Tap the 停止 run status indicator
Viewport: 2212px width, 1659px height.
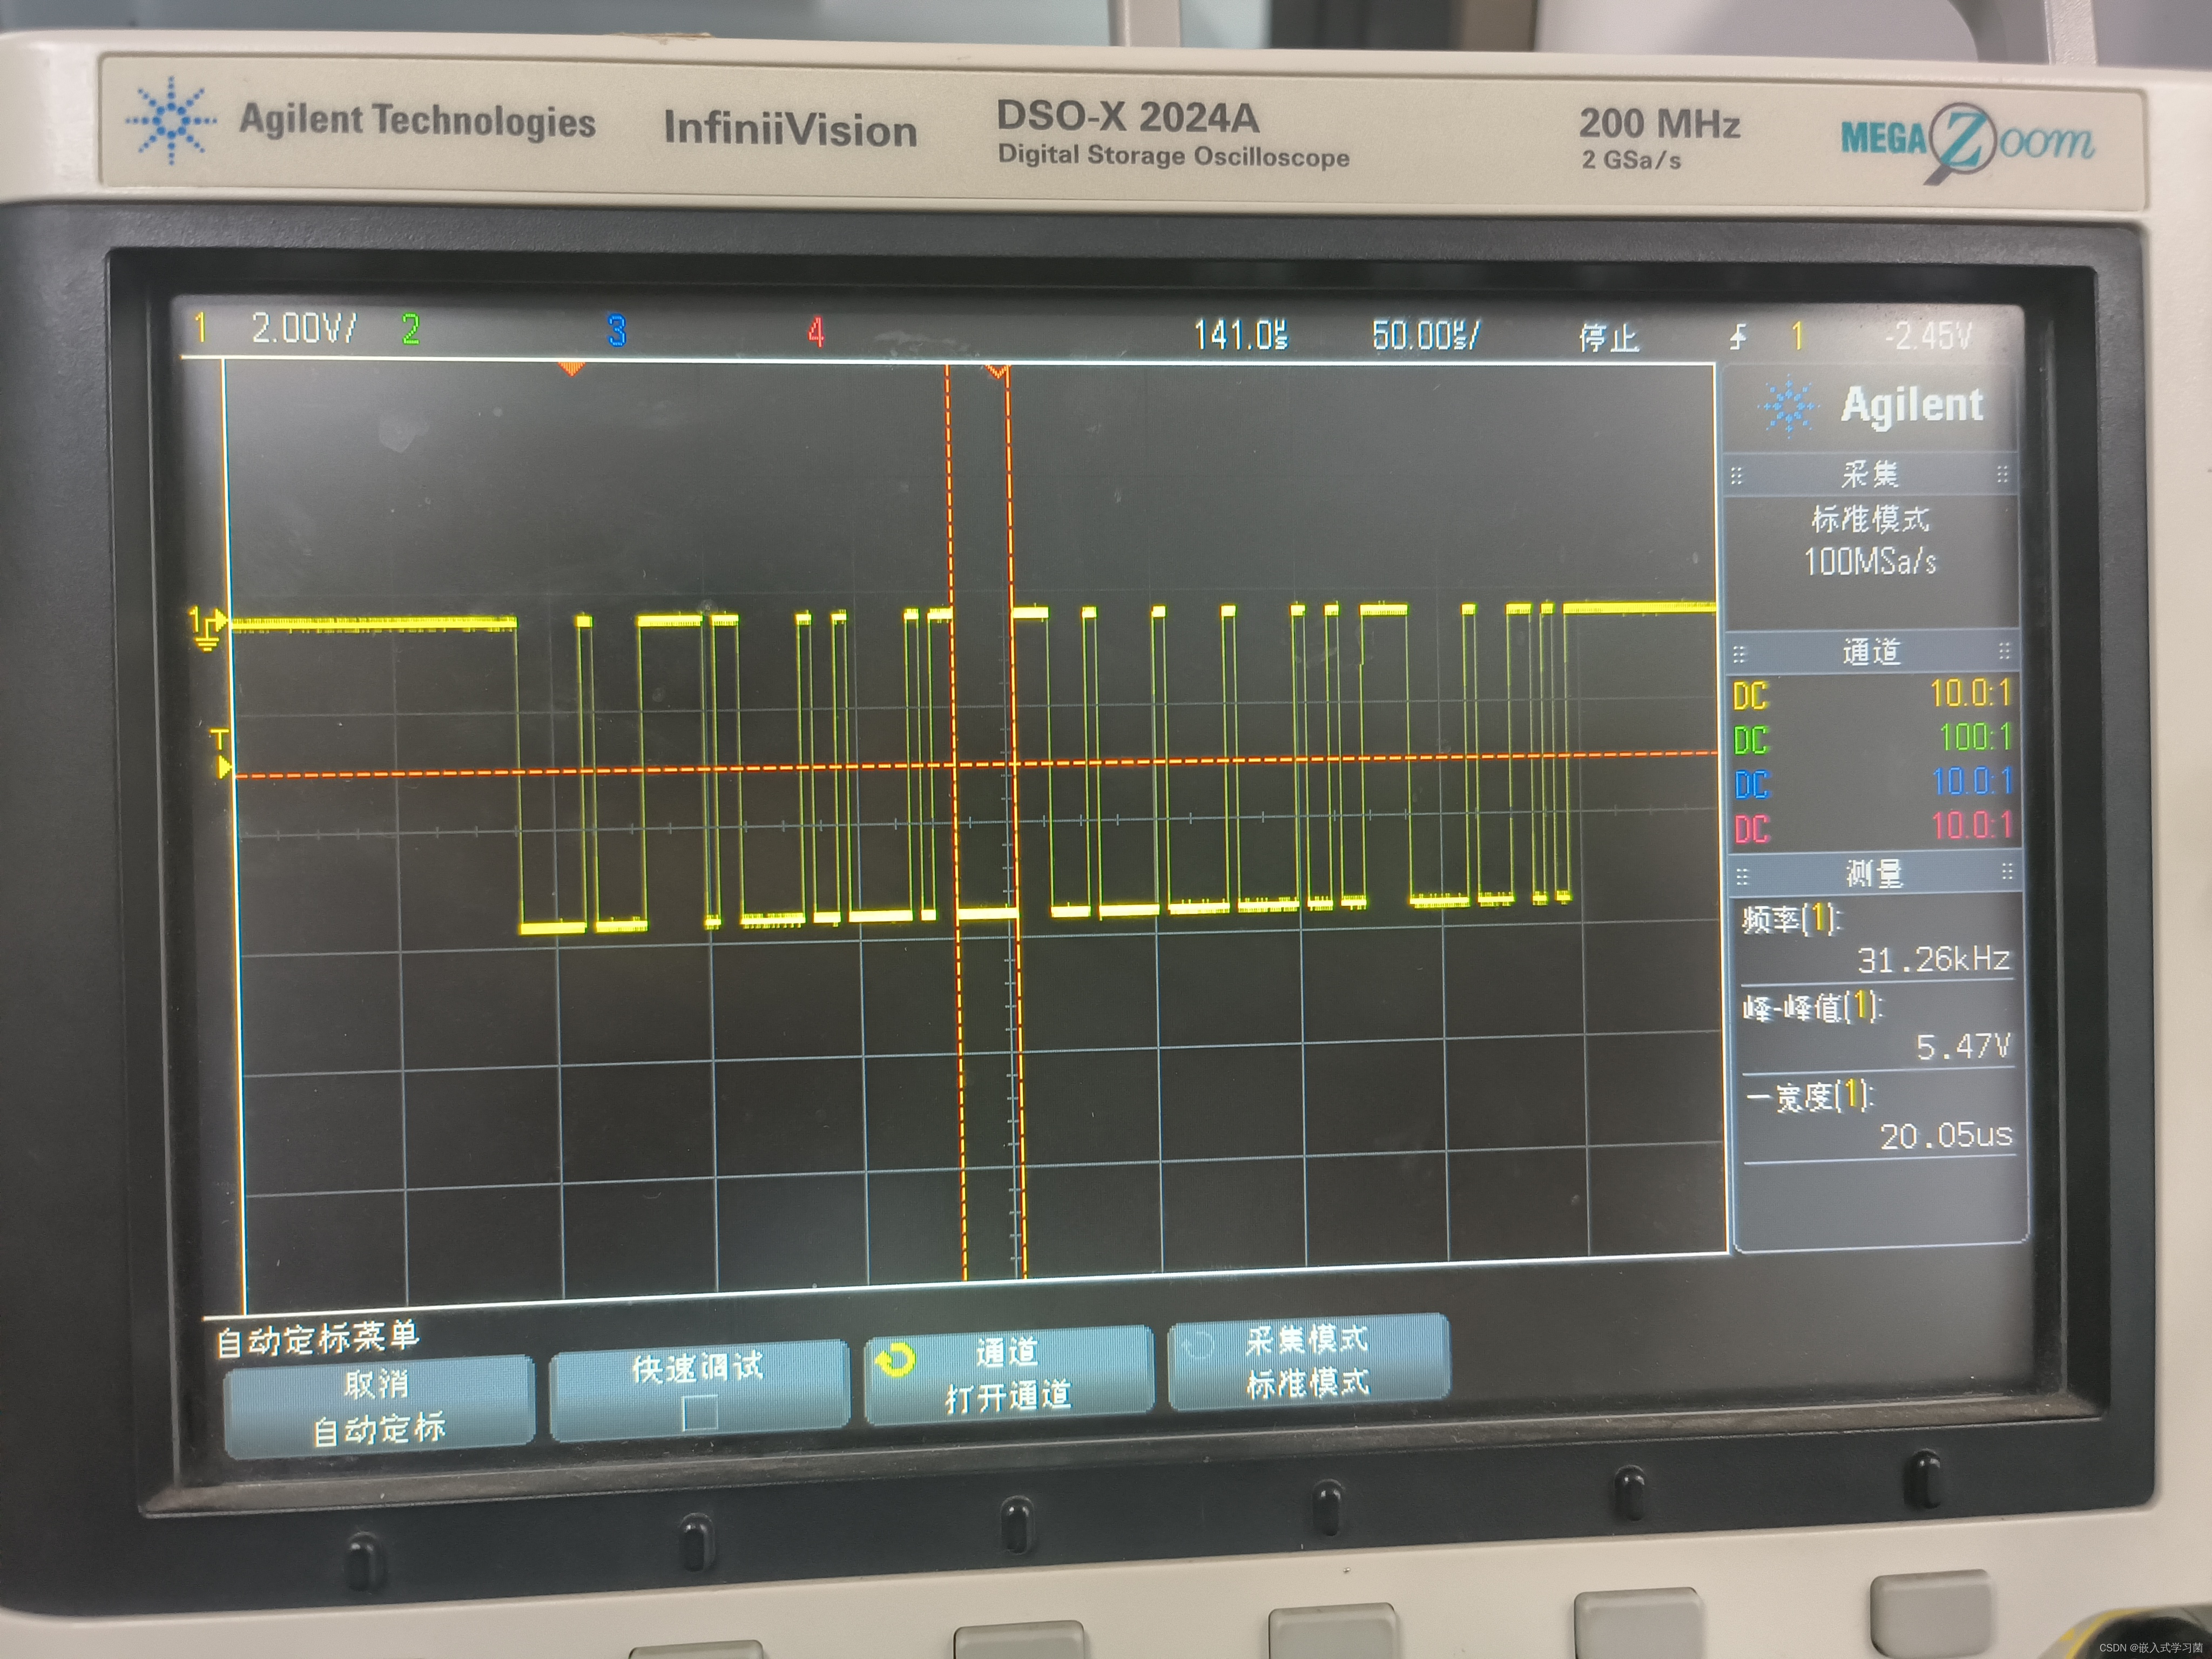tap(1608, 338)
